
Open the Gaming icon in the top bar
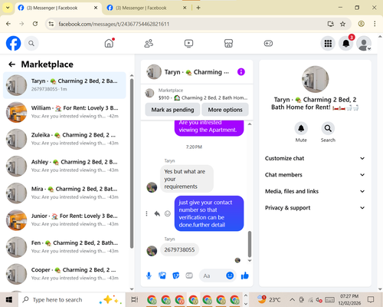point(268,43)
